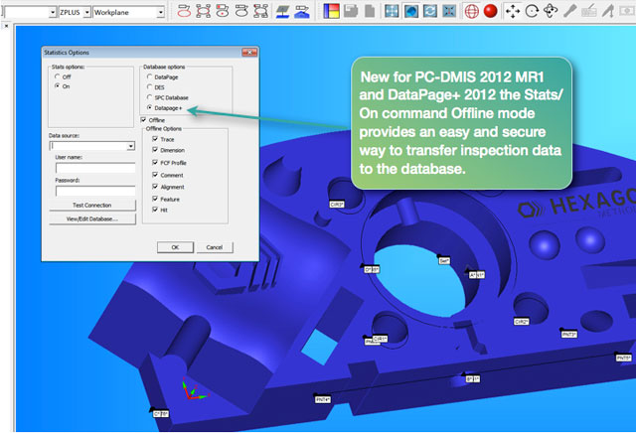Select the SPC Database radio option
The width and height of the screenshot is (636, 433).
click(149, 97)
